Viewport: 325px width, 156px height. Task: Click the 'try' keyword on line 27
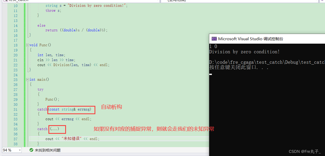point(40,90)
